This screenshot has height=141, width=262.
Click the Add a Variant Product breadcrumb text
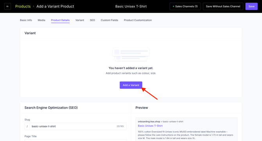55,6
